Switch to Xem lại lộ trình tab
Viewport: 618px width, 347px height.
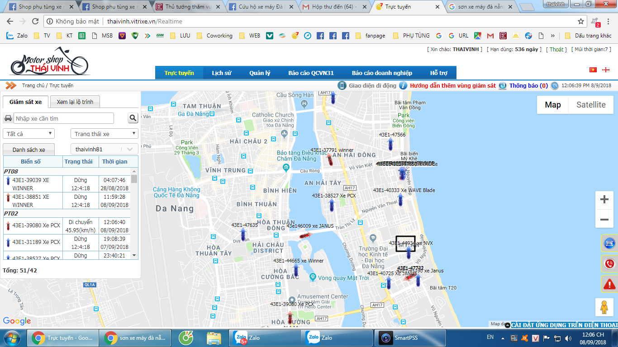(x=75, y=102)
